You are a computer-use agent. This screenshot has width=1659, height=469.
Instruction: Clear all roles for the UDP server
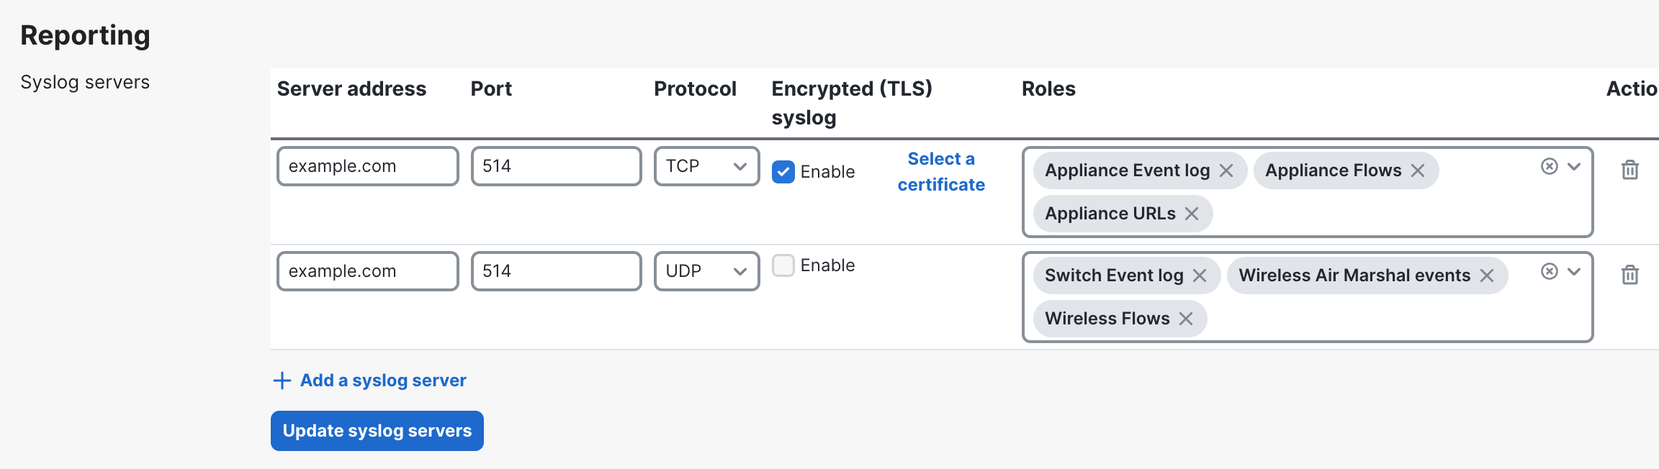[1550, 271]
